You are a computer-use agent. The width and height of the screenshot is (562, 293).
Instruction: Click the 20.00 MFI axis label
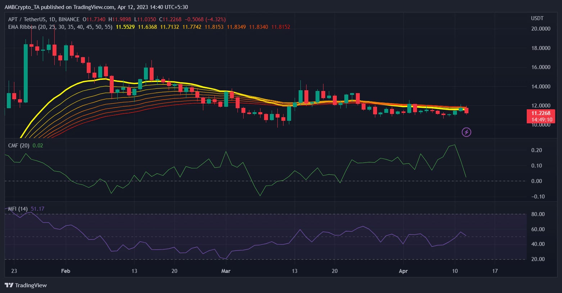coord(538,259)
